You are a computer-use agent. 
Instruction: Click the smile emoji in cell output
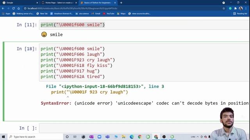[x=44, y=35]
